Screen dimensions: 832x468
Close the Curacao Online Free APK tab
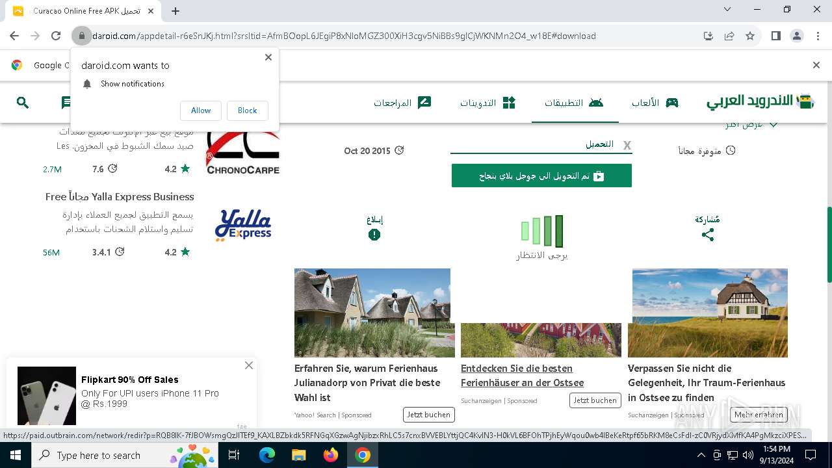pos(151,11)
